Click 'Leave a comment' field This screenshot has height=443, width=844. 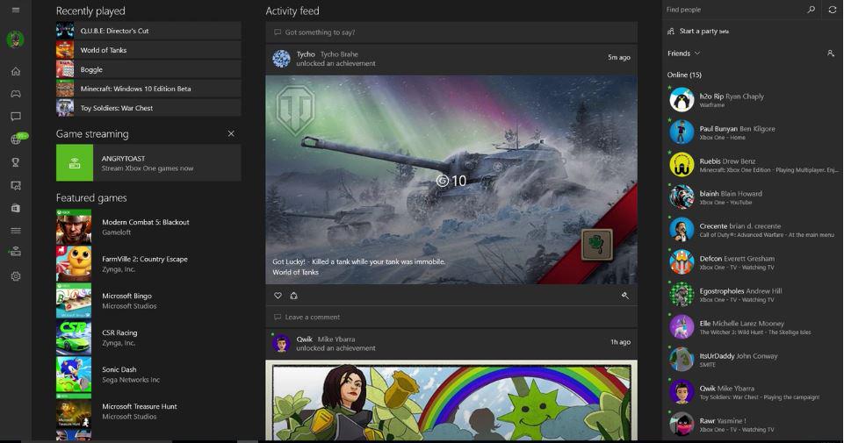[x=451, y=317]
